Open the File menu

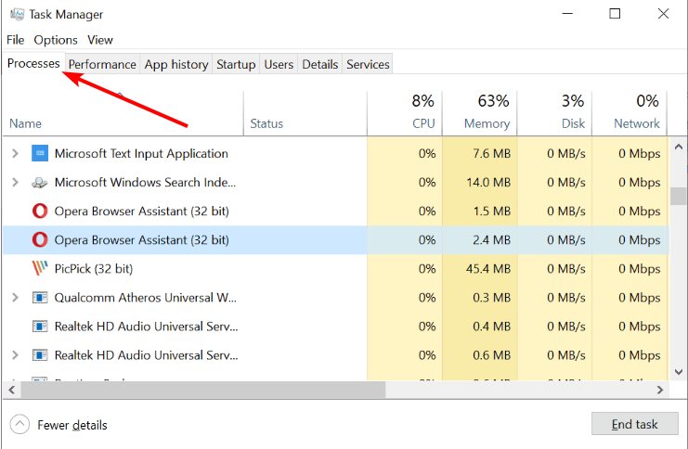16,40
